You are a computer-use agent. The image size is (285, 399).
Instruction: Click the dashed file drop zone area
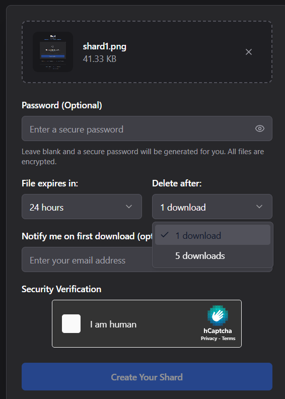tap(147, 52)
